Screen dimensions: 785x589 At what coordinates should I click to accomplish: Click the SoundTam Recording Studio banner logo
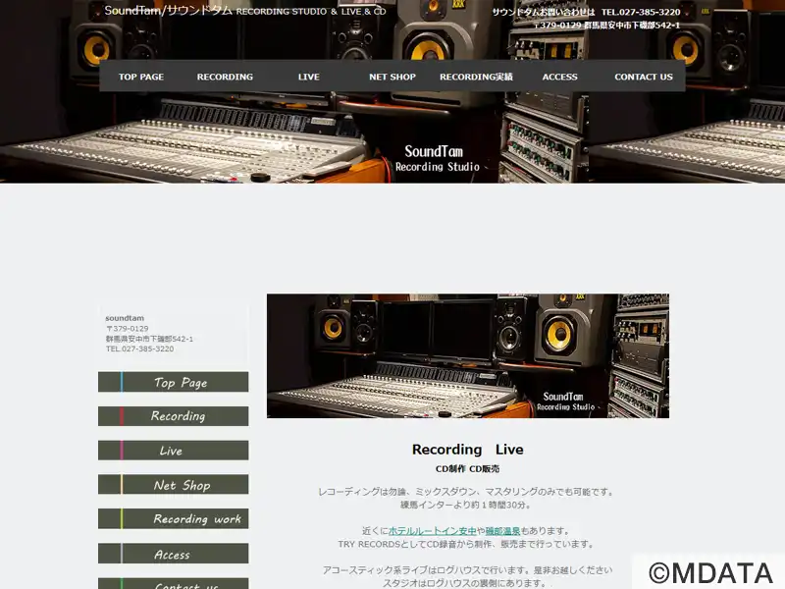[x=437, y=158]
